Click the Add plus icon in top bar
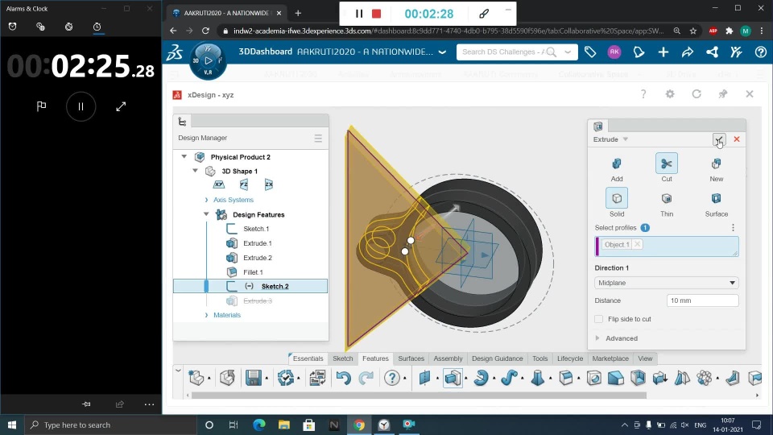 click(x=663, y=52)
